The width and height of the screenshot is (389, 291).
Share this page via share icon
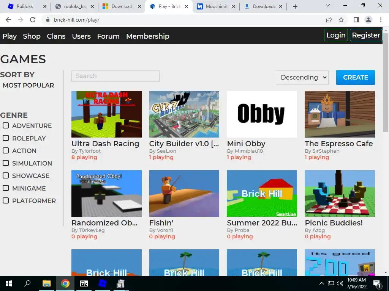tap(329, 20)
